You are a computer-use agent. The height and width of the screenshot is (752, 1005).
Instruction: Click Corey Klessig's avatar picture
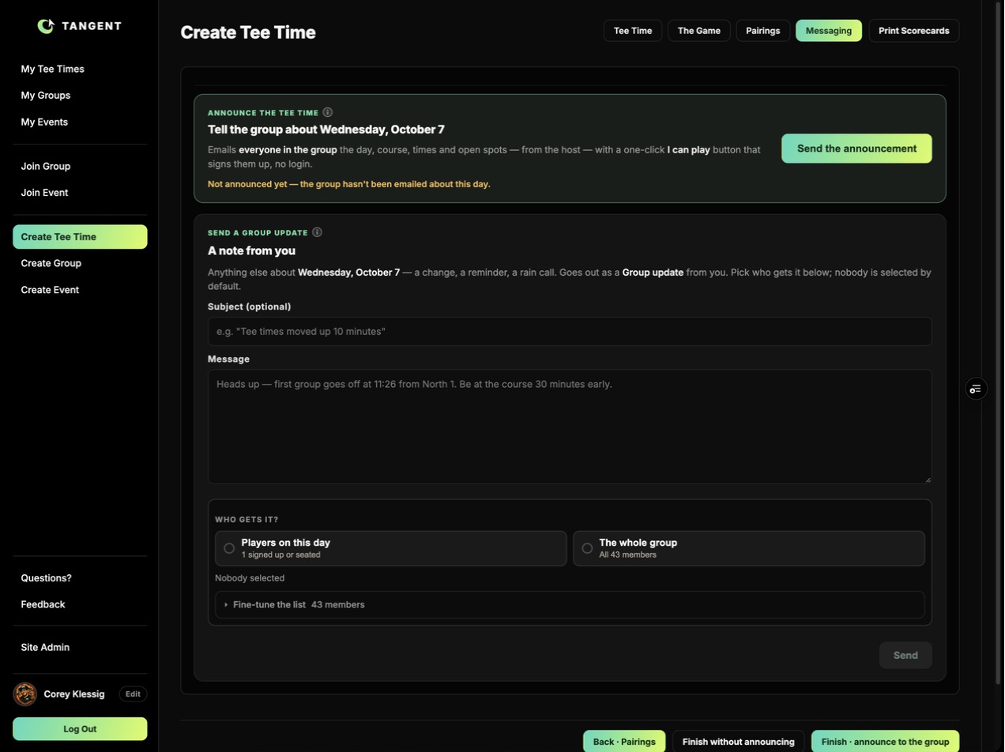click(25, 694)
